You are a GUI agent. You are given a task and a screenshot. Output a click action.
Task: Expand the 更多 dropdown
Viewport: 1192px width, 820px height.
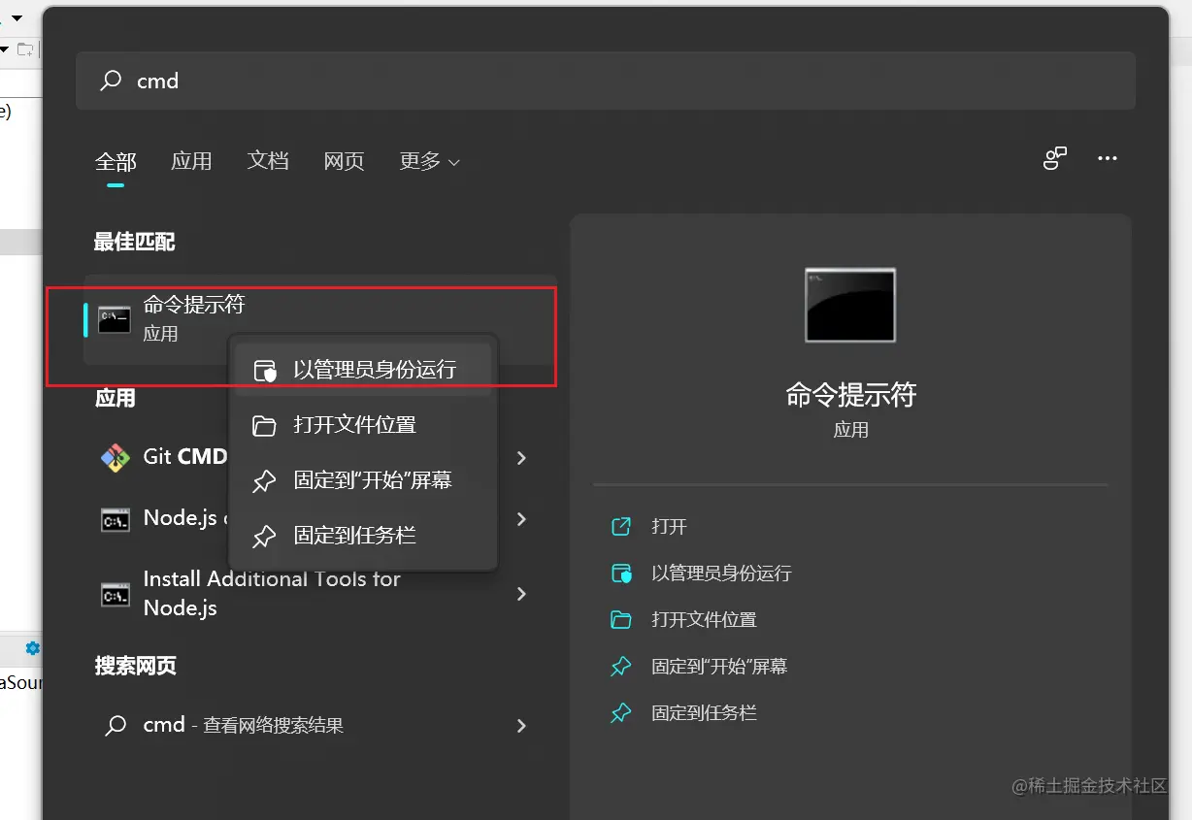click(429, 161)
